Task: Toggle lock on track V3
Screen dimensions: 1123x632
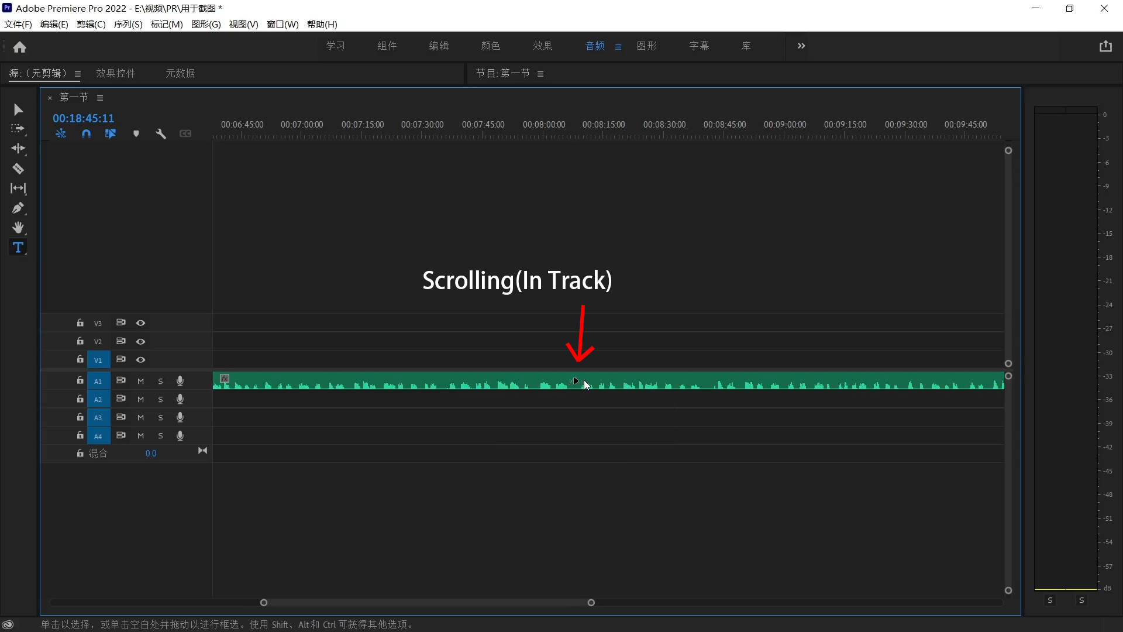Action: click(x=80, y=323)
